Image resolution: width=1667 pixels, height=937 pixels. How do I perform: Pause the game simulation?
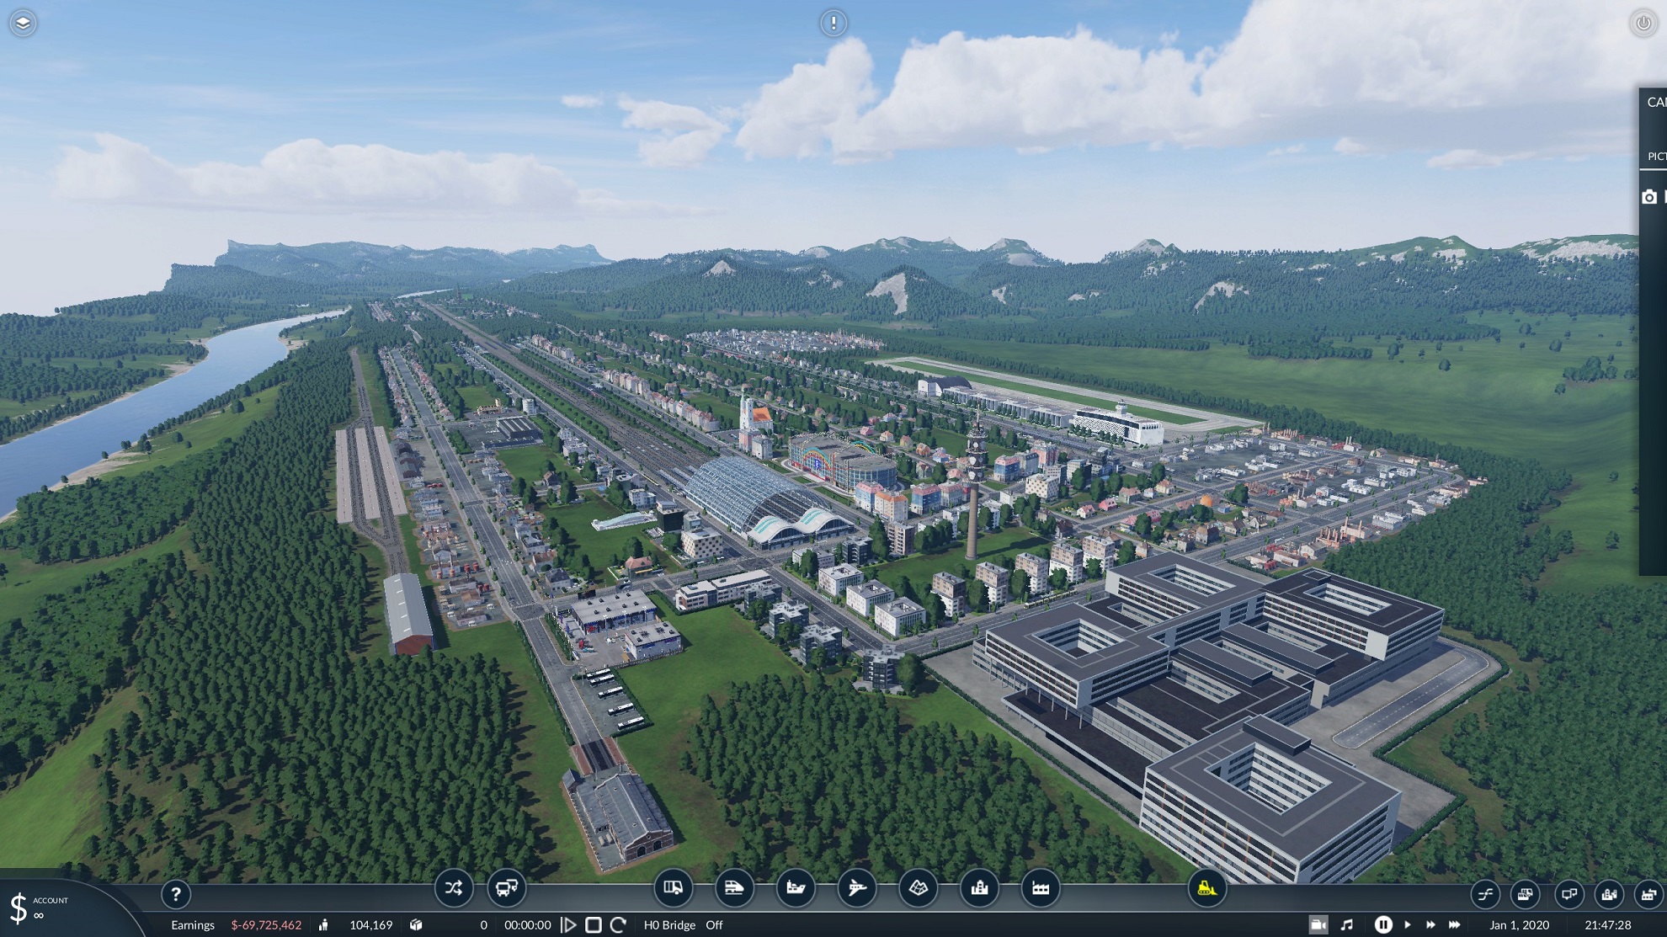click(x=1383, y=924)
